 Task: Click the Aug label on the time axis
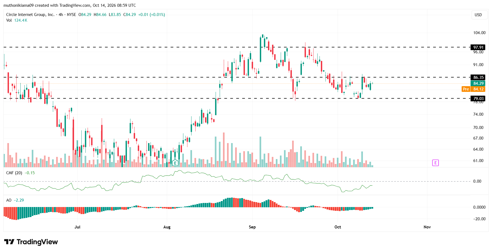167,227
